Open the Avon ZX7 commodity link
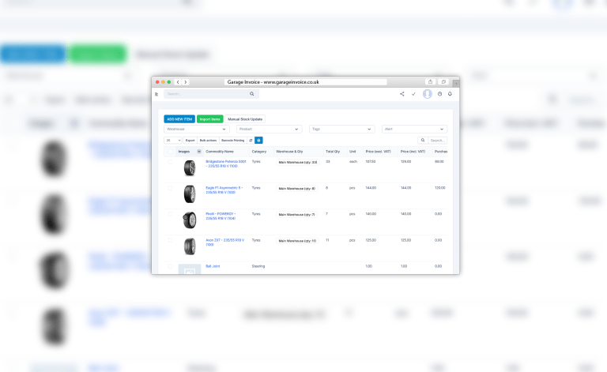The image size is (607, 372). [x=224, y=242]
